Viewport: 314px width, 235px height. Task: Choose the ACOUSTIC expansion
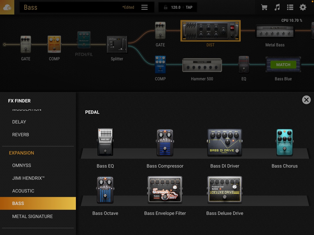coord(23,191)
